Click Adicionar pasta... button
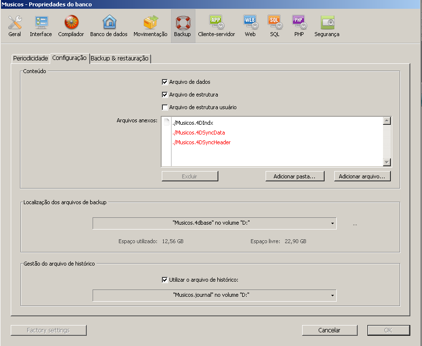This screenshot has width=422, height=346. pyautogui.click(x=295, y=176)
